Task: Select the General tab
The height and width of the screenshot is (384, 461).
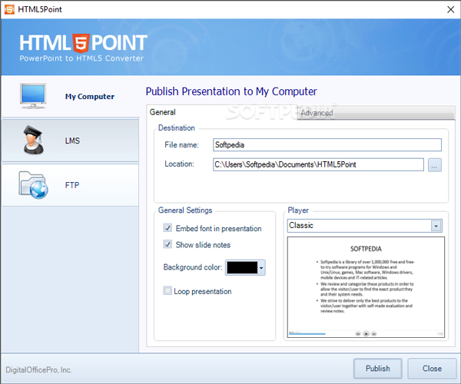Action: pos(163,113)
